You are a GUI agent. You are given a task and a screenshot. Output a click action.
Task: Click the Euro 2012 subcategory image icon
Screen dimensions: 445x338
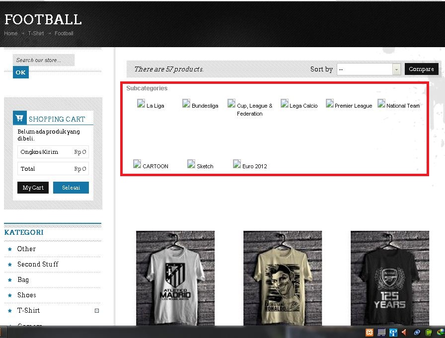(x=237, y=164)
